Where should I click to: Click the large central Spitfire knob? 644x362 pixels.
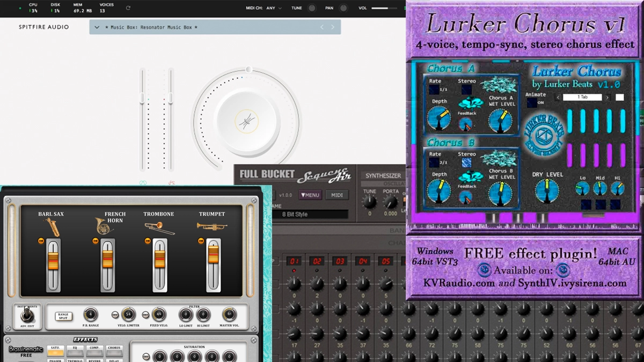247,122
